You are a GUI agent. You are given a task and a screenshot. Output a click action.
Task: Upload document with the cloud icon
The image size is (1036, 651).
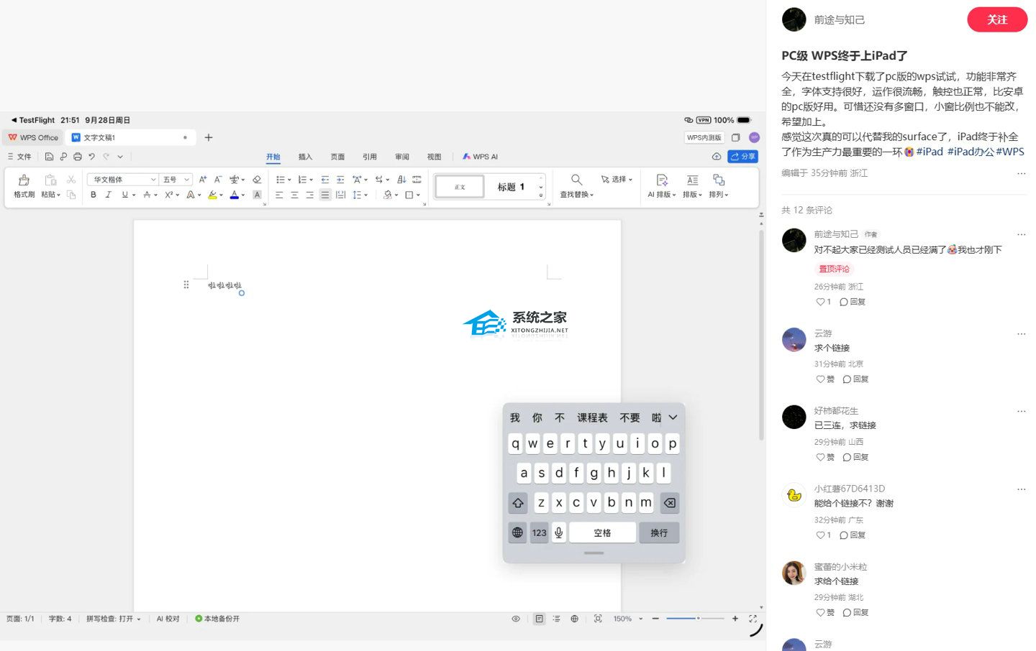tap(717, 157)
